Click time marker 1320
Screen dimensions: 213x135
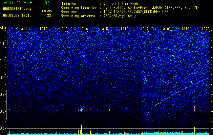click(x=206, y=29)
